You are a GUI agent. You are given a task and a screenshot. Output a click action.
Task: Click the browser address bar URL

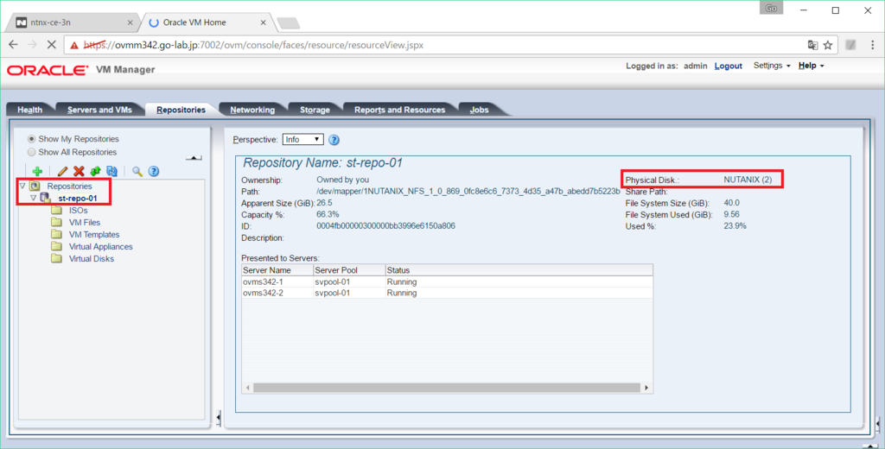(253, 45)
